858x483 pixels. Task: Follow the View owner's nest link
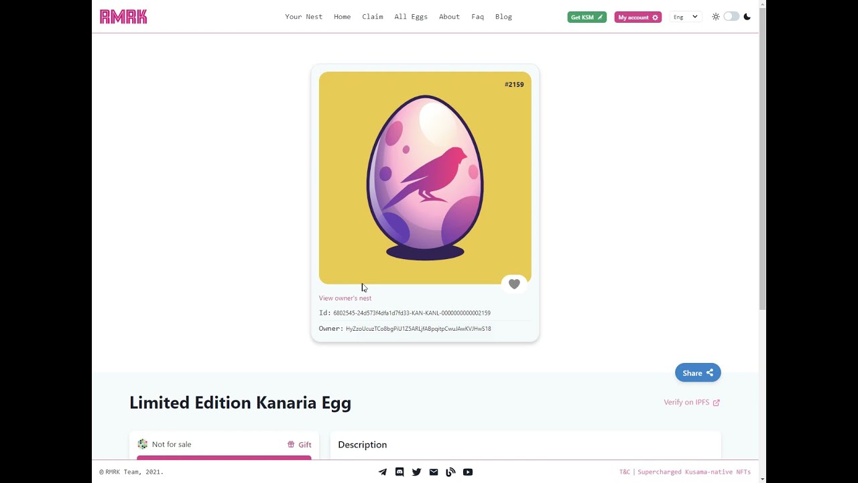(x=345, y=298)
